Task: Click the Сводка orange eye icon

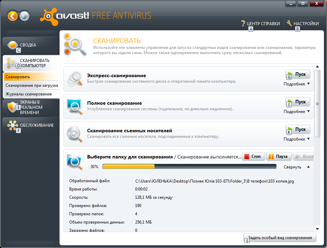Action: [x=12, y=45]
